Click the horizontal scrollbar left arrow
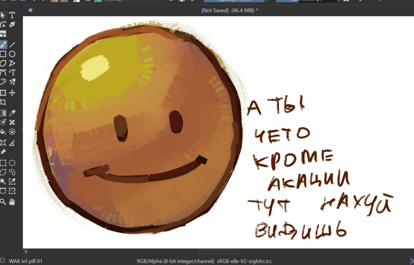This screenshot has height=265, width=414. [x=26, y=251]
